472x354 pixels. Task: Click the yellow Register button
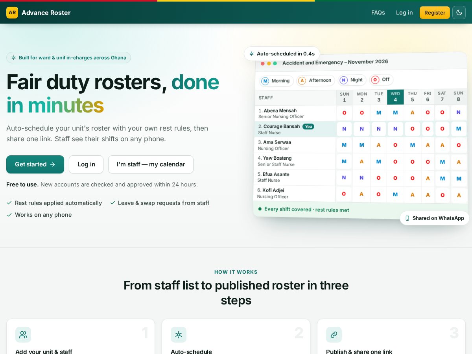435,13
